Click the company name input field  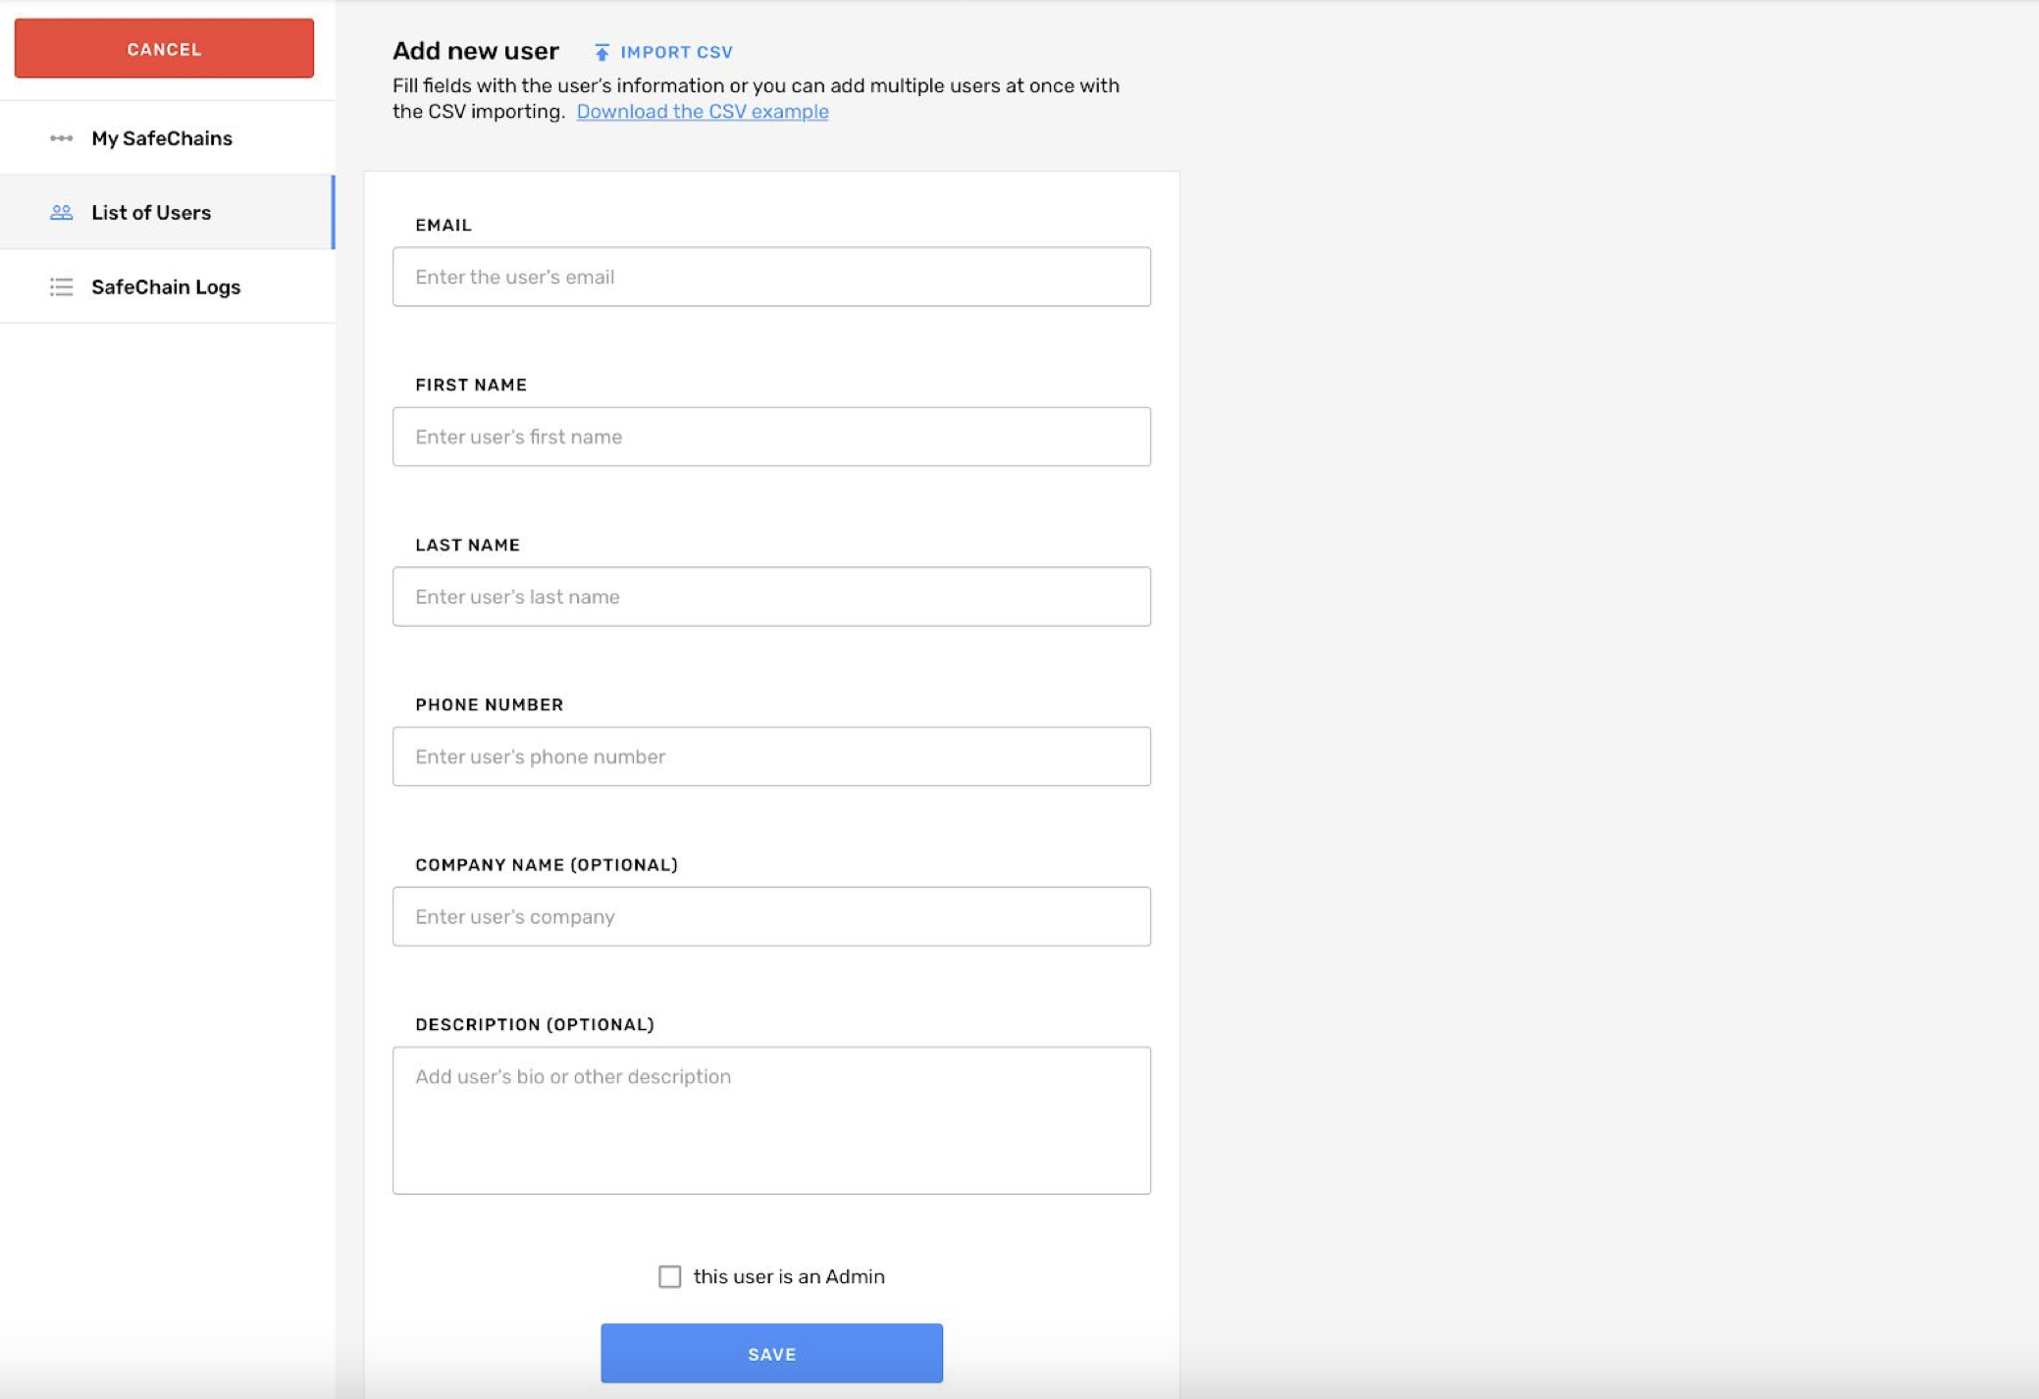[x=771, y=915]
